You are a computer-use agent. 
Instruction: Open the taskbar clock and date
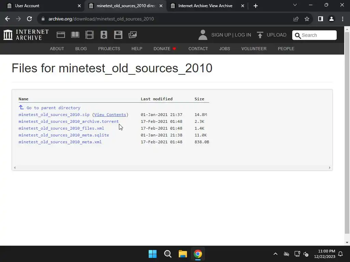click(x=325, y=254)
